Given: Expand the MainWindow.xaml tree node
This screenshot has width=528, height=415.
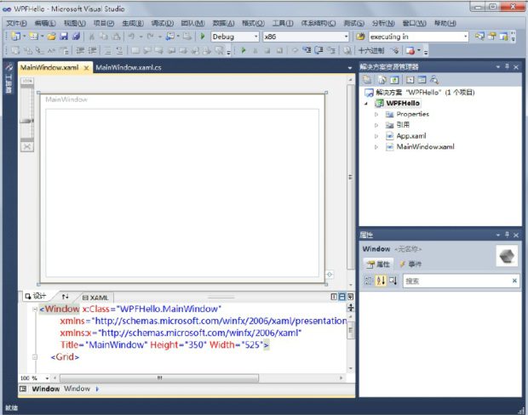Looking at the screenshot, I should pyautogui.click(x=376, y=147).
